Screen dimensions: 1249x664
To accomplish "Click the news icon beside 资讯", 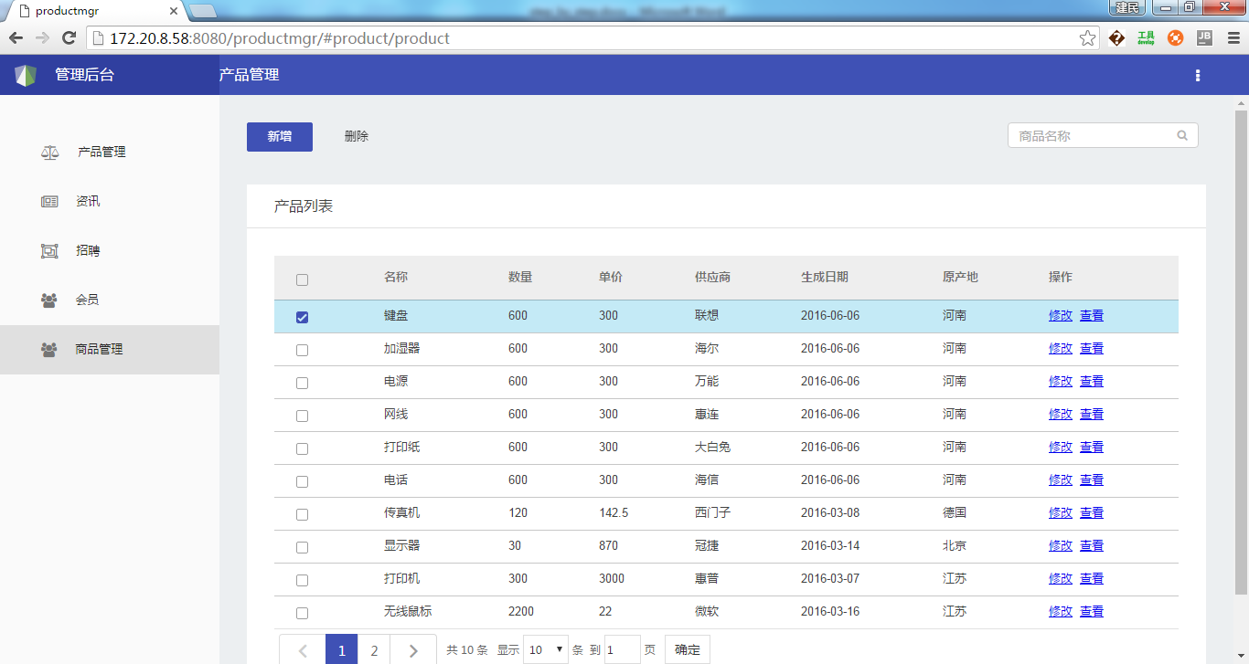I will (49, 202).
